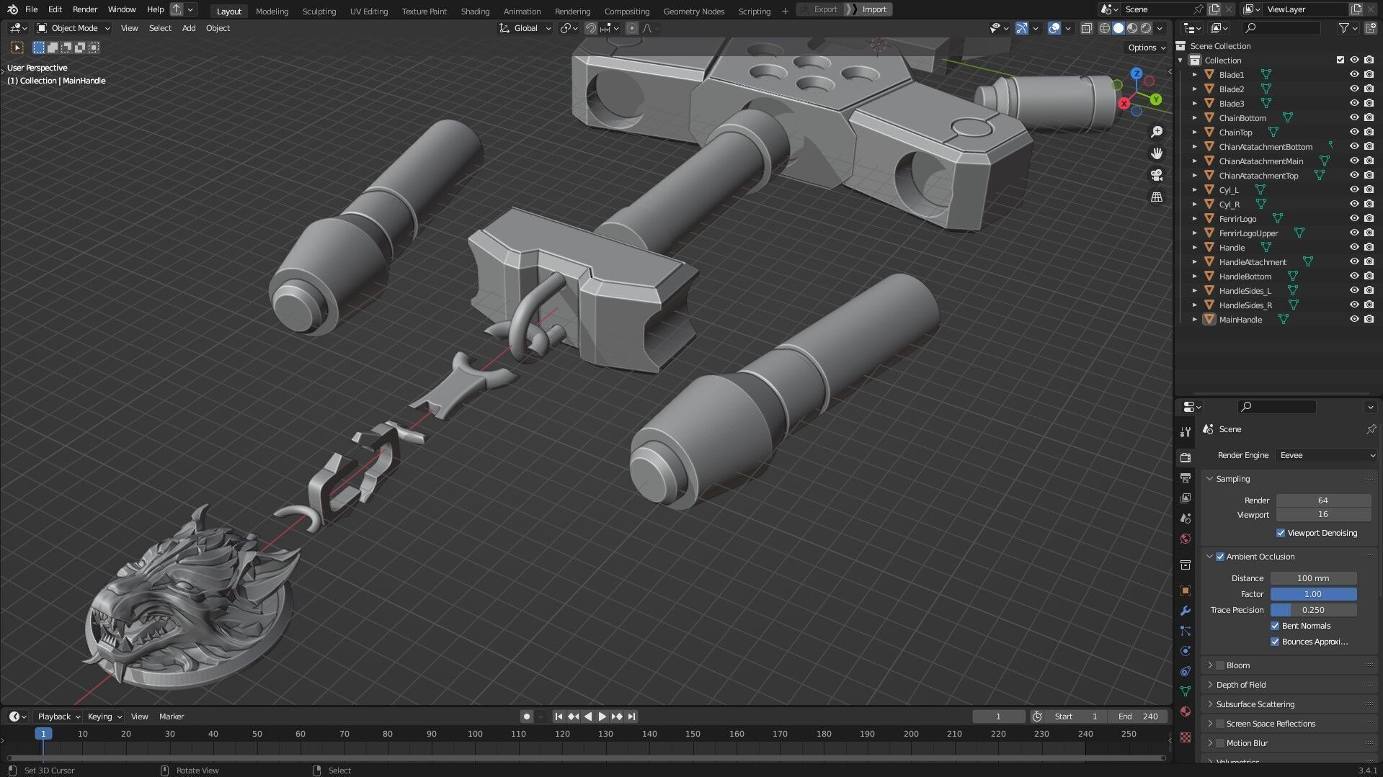1383x777 pixels.
Task: Adjust the Trace Precision slider
Action: (x=1313, y=610)
